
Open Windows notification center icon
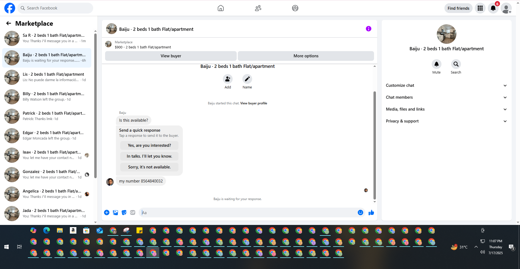511,247
